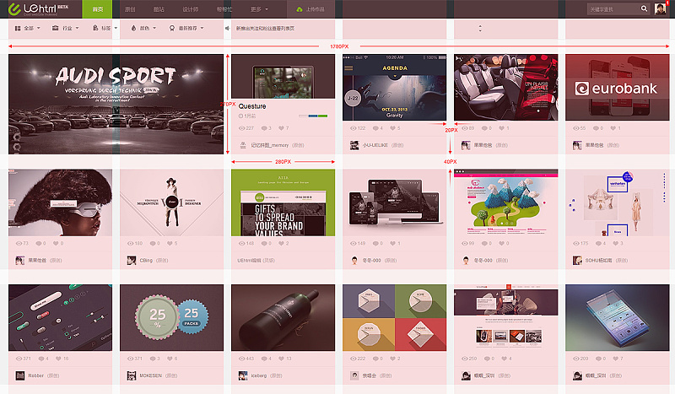
Task: Click the heart icon under the mountains illustration card
Action: pos(501,243)
